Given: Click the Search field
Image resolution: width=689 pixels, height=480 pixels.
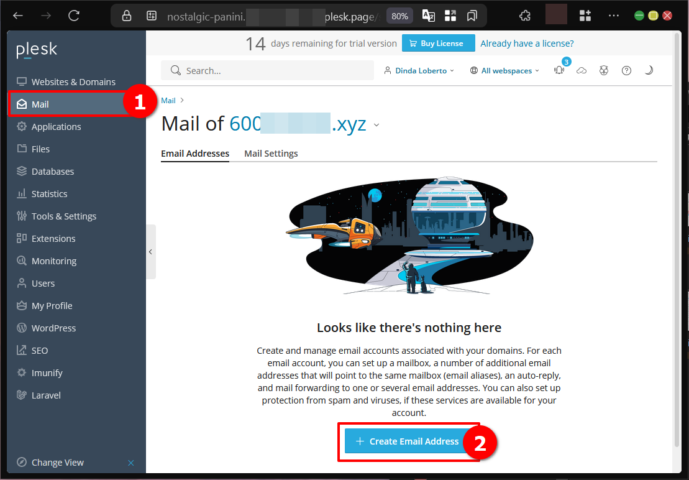Looking at the screenshot, I should (x=267, y=70).
